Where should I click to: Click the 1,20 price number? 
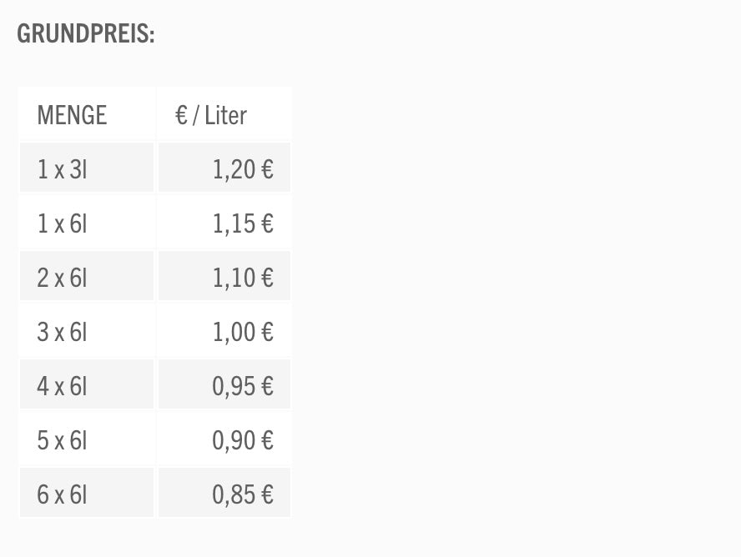[234, 169]
